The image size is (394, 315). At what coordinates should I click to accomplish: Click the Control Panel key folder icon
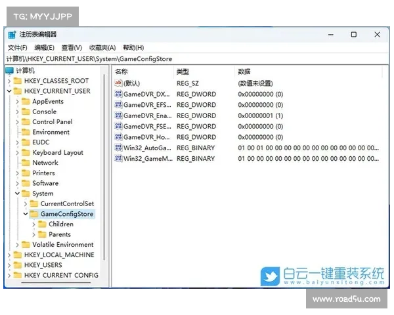26,121
